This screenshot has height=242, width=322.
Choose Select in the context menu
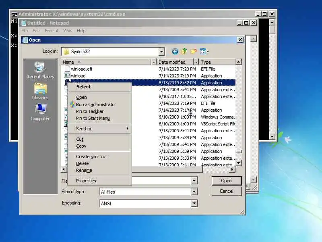coord(99,87)
